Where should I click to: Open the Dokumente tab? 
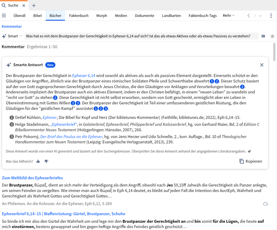(144, 15)
